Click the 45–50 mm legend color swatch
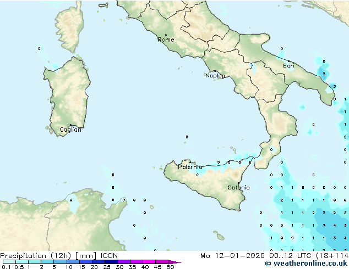This screenshot has height=269, width=349. (x=162, y=262)
